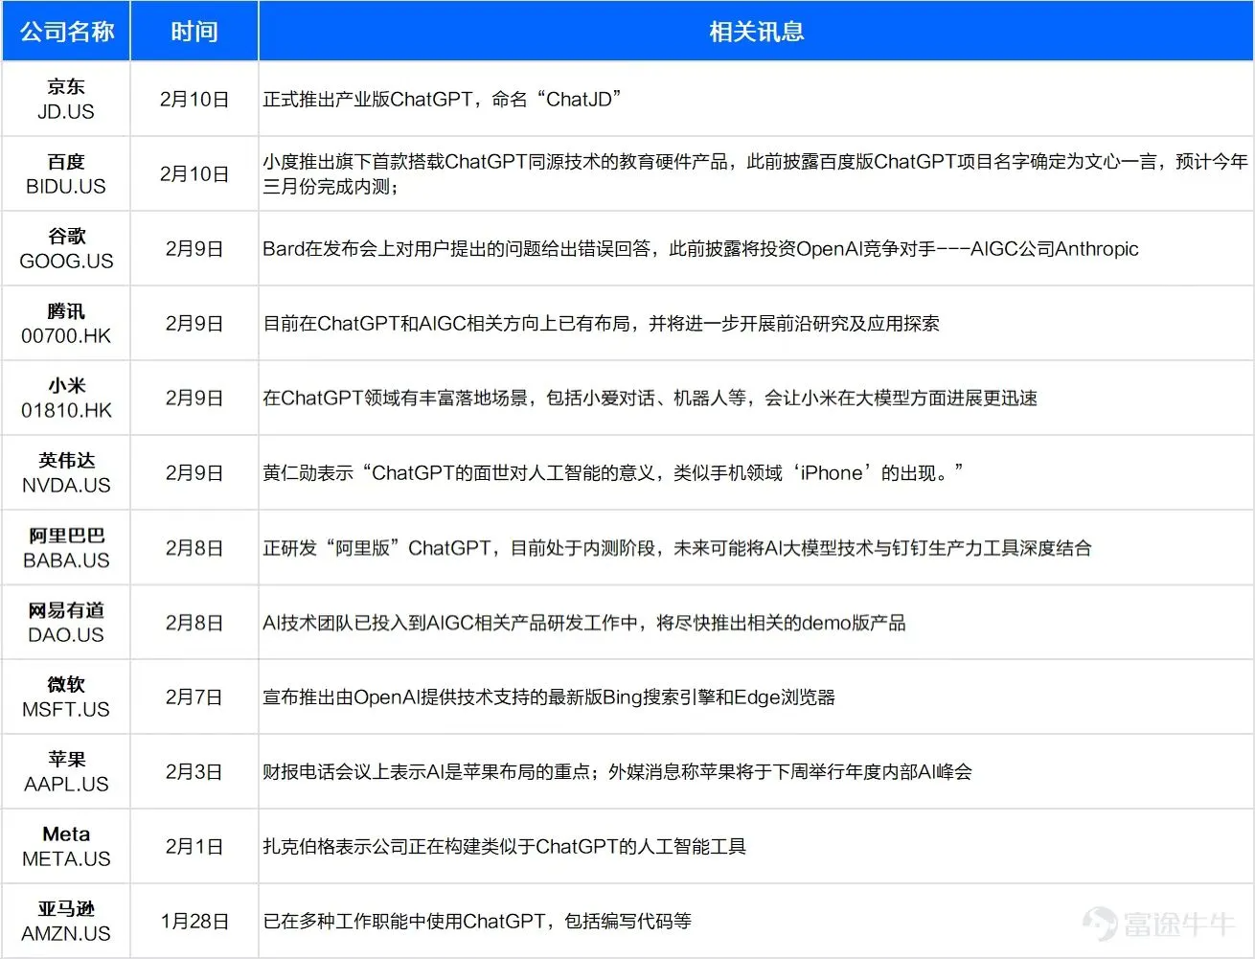Viewport: 1255px width, 959px height.
Task: Click the 富途牛牛 watermark logo icon
Action: (x=1100, y=925)
